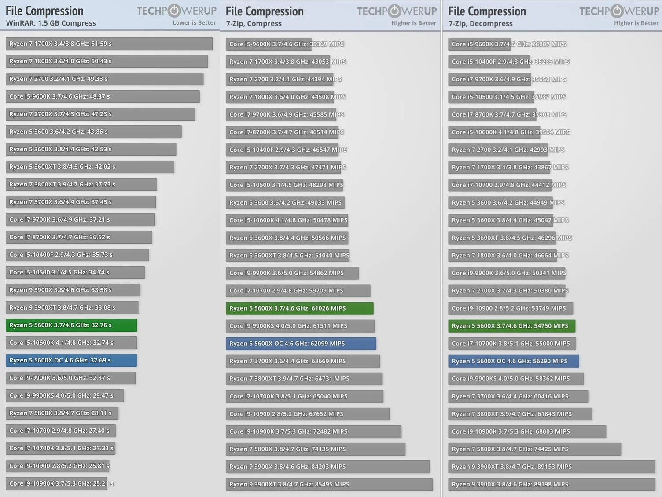The height and width of the screenshot is (497, 662).
Task: Select the blue Ryzen 5 5600X OC 32.69 s bar
Action: tap(71, 360)
